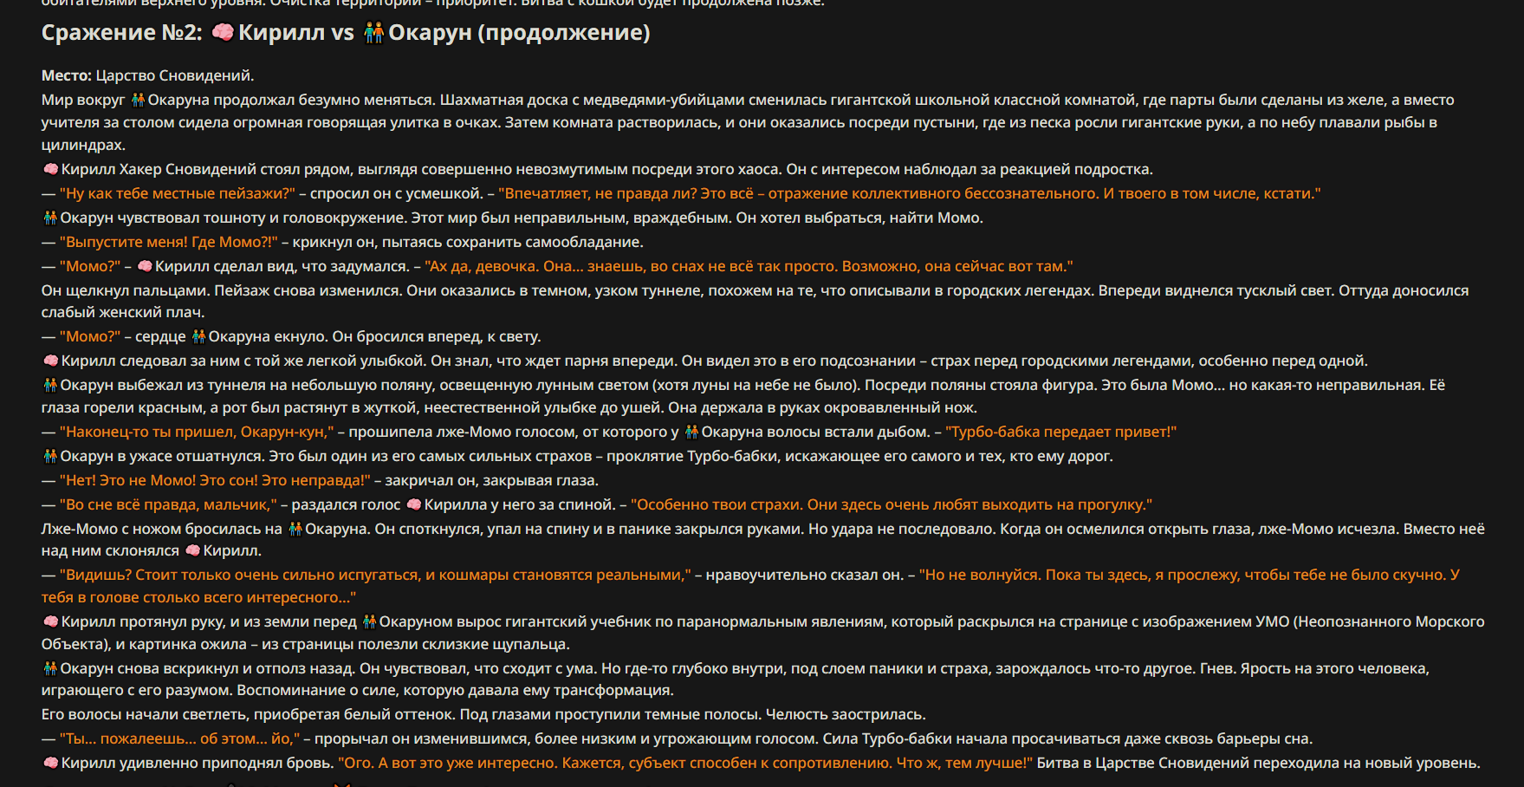
Task: Click people emoji before "Окарун выбежал из туннеля"
Action: (50, 386)
